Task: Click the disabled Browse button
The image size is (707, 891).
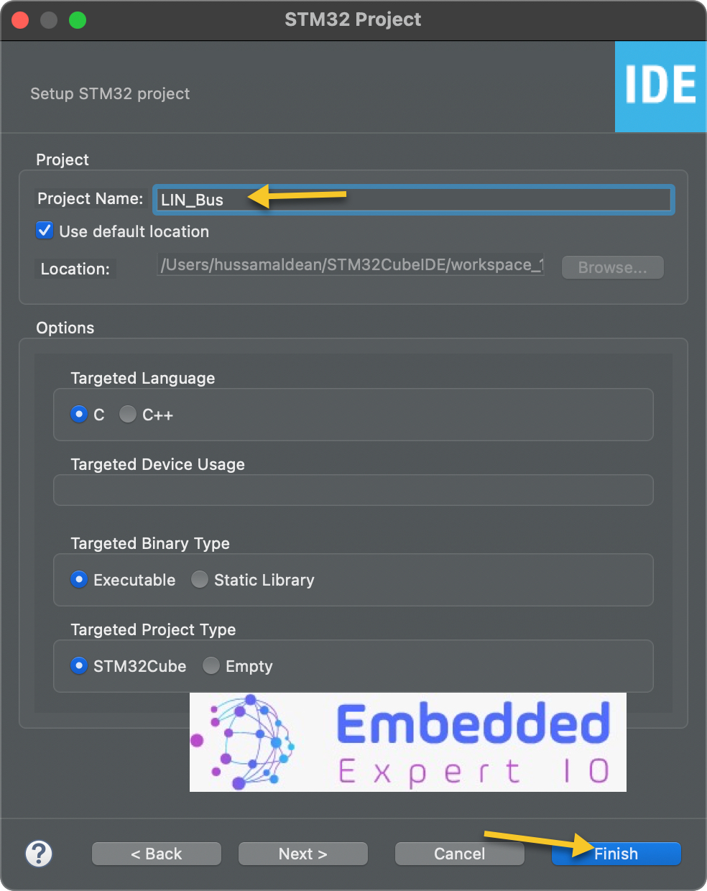Action: (x=612, y=267)
